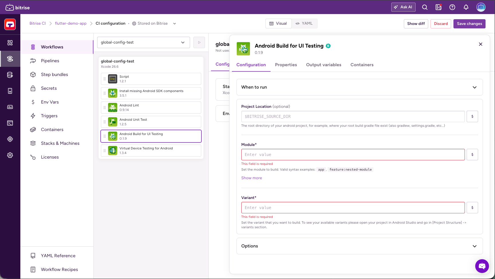Open the chip processor icon in left rail

coord(10,139)
